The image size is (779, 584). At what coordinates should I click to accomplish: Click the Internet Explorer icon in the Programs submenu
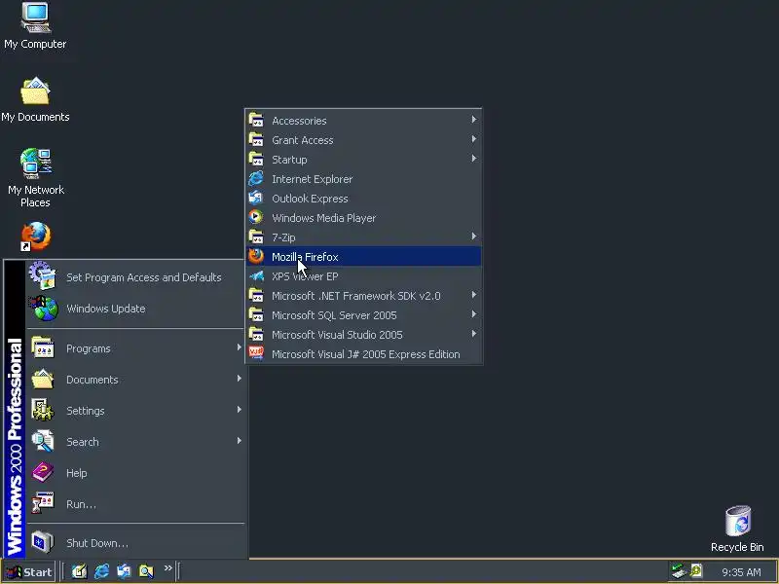click(x=256, y=178)
